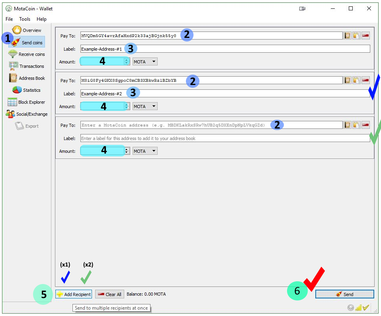The height and width of the screenshot is (316, 381).
Task: Click Label field Example-Address-#1
Action: [x=225, y=49]
